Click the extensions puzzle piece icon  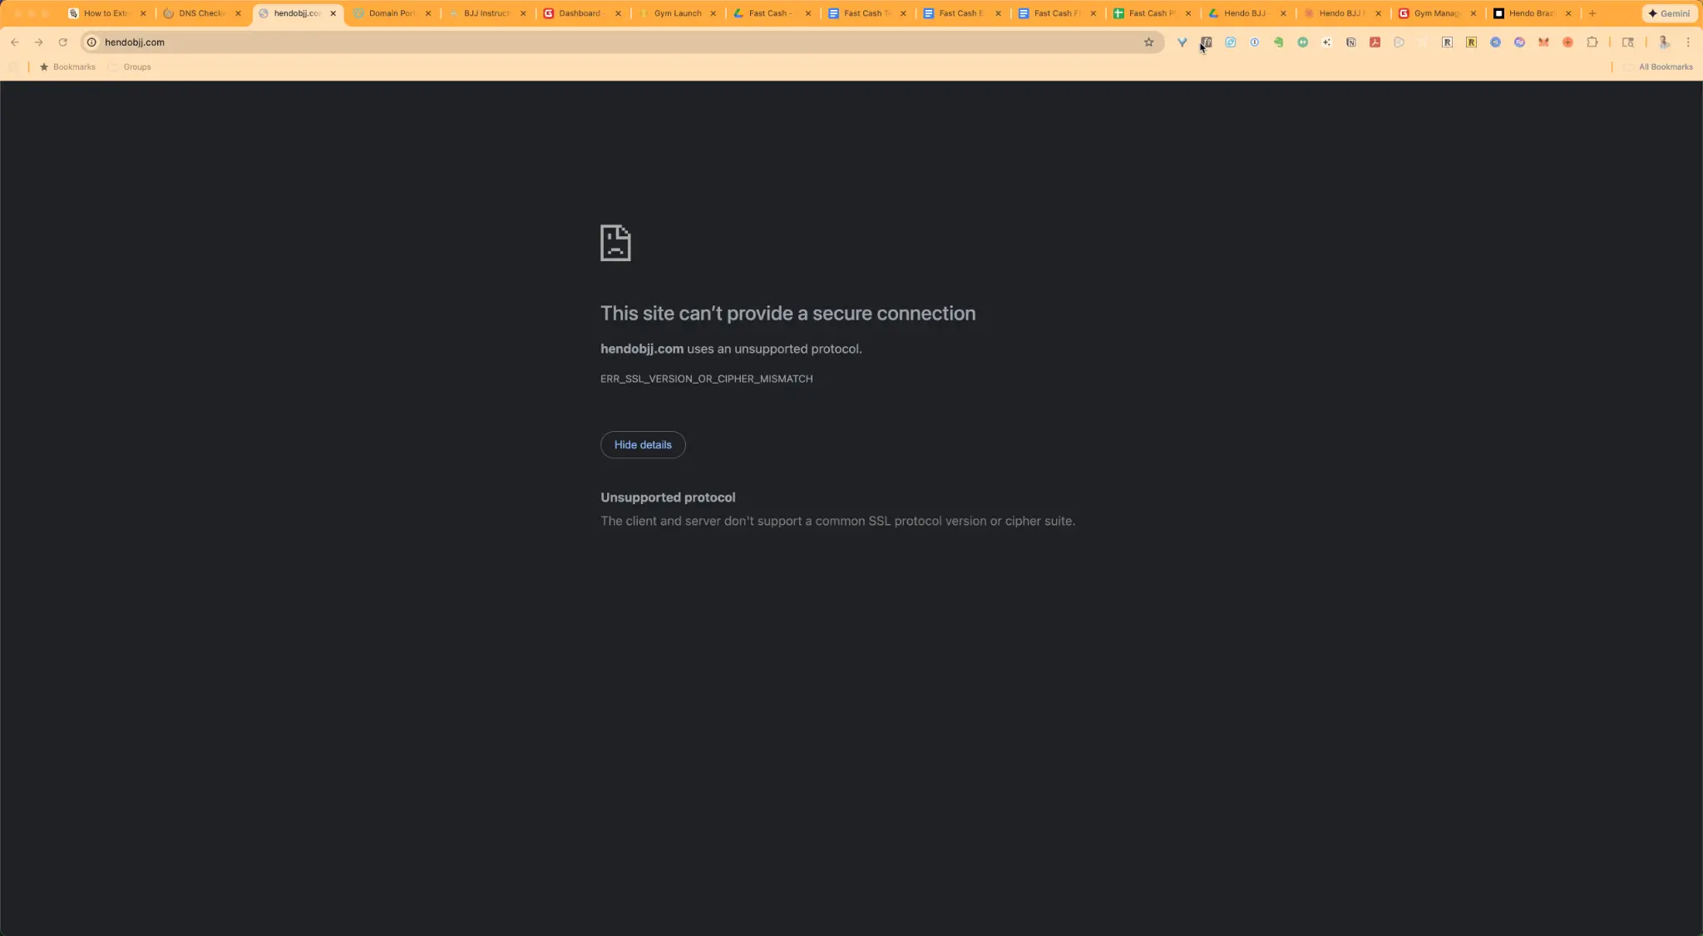[x=1592, y=42]
